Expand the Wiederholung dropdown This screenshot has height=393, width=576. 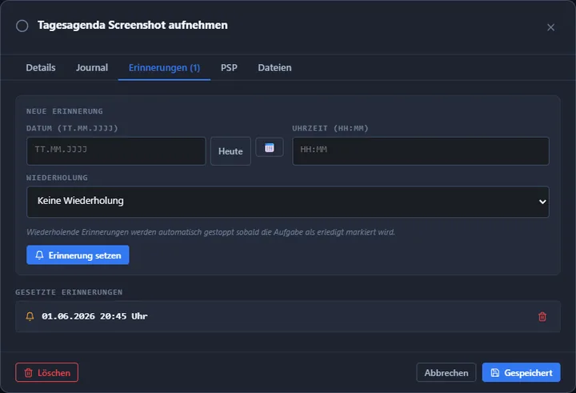coord(288,202)
